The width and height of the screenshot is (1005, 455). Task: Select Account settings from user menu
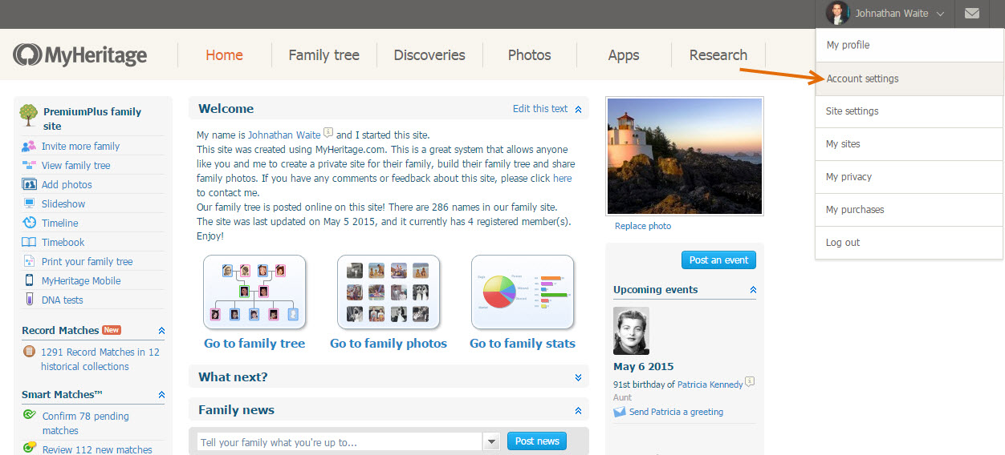[862, 79]
